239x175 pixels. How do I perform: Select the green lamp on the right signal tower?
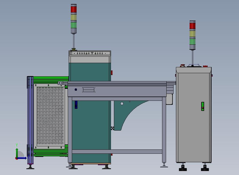pos(192,41)
